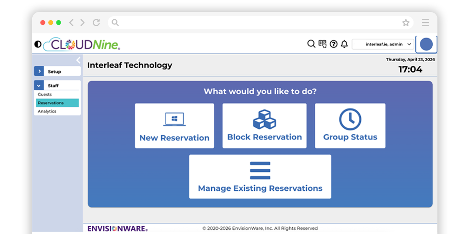
Task: Click the browser back arrow
Action: point(71,23)
